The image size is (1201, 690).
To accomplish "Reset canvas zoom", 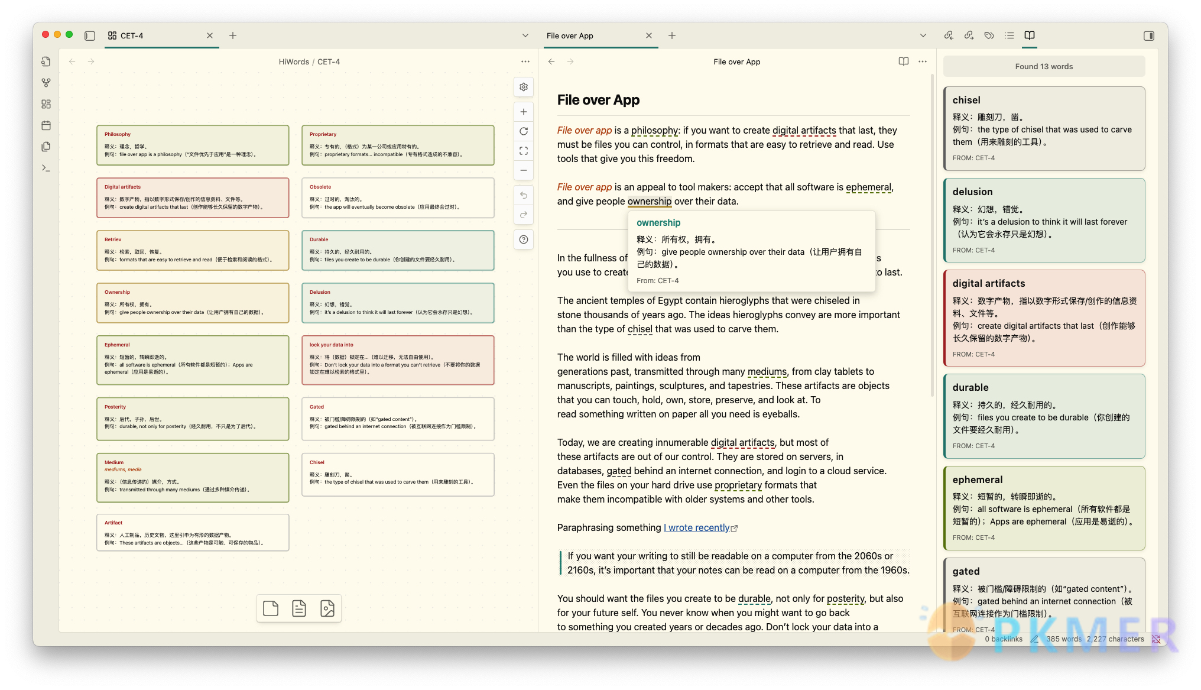I will pos(523,131).
